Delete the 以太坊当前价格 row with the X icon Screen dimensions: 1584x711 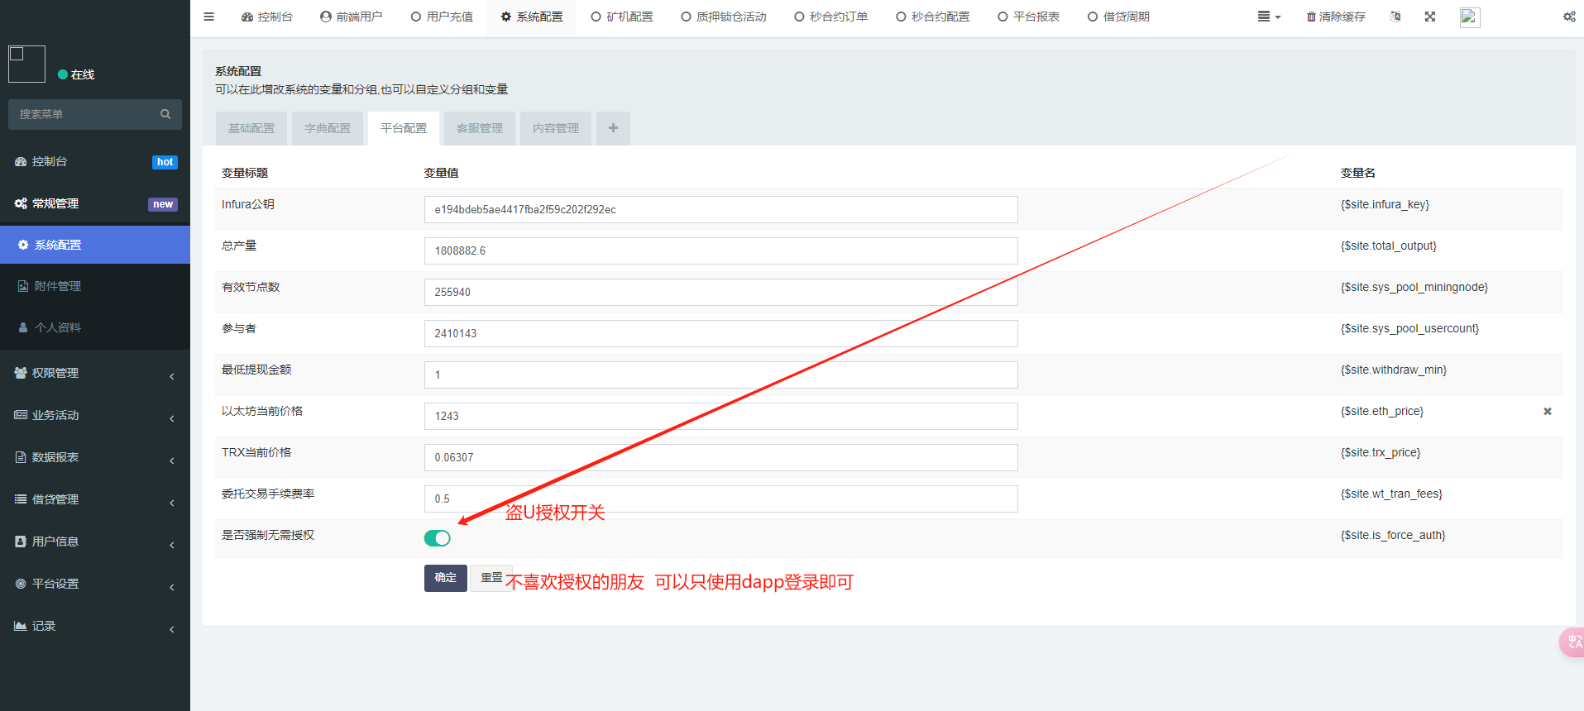tap(1547, 412)
